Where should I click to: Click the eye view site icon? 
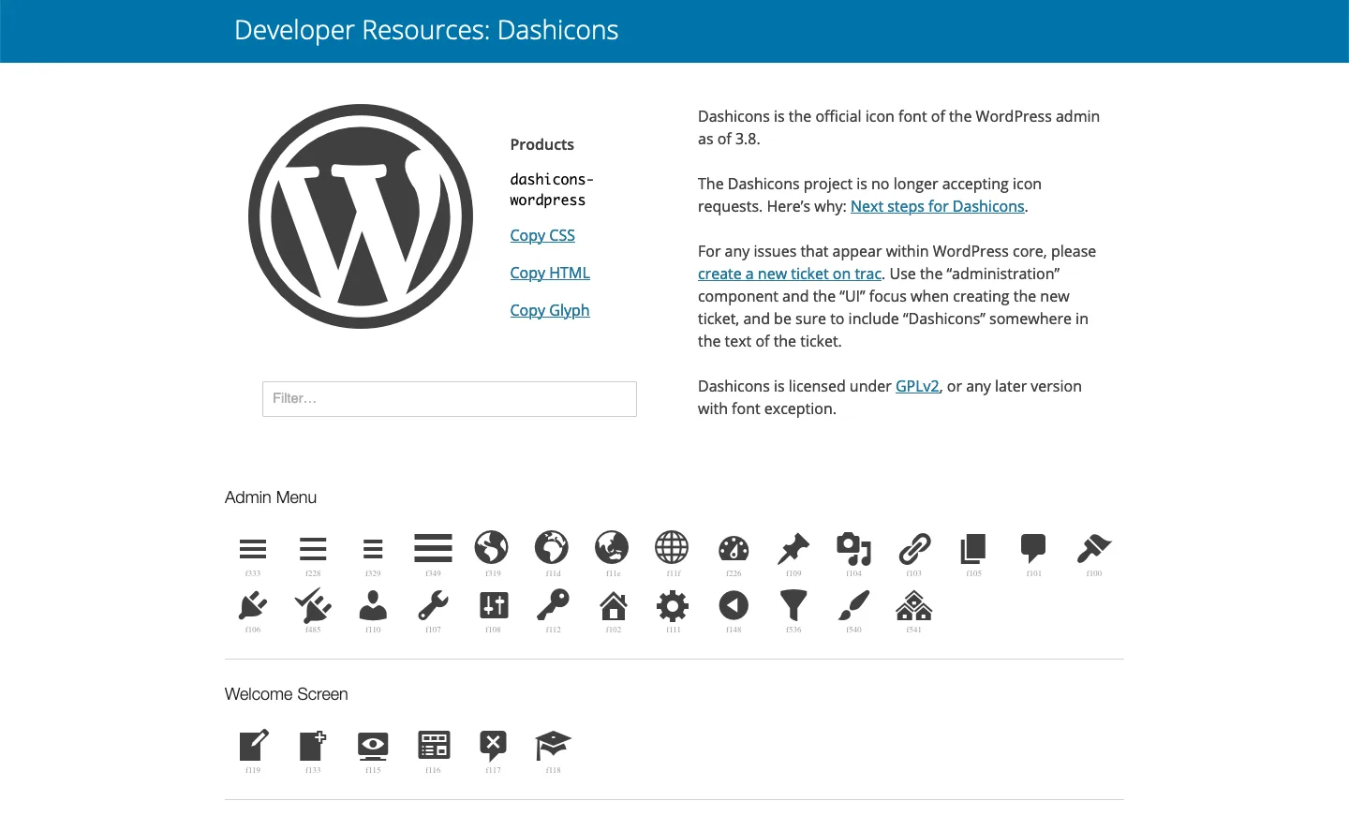tap(373, 746)
